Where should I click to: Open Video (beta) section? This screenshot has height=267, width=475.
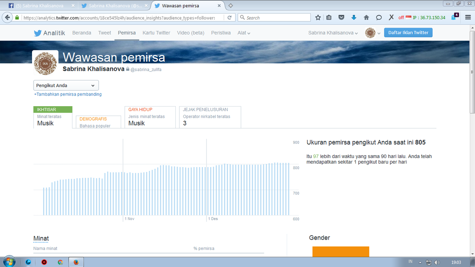[191, 33]
